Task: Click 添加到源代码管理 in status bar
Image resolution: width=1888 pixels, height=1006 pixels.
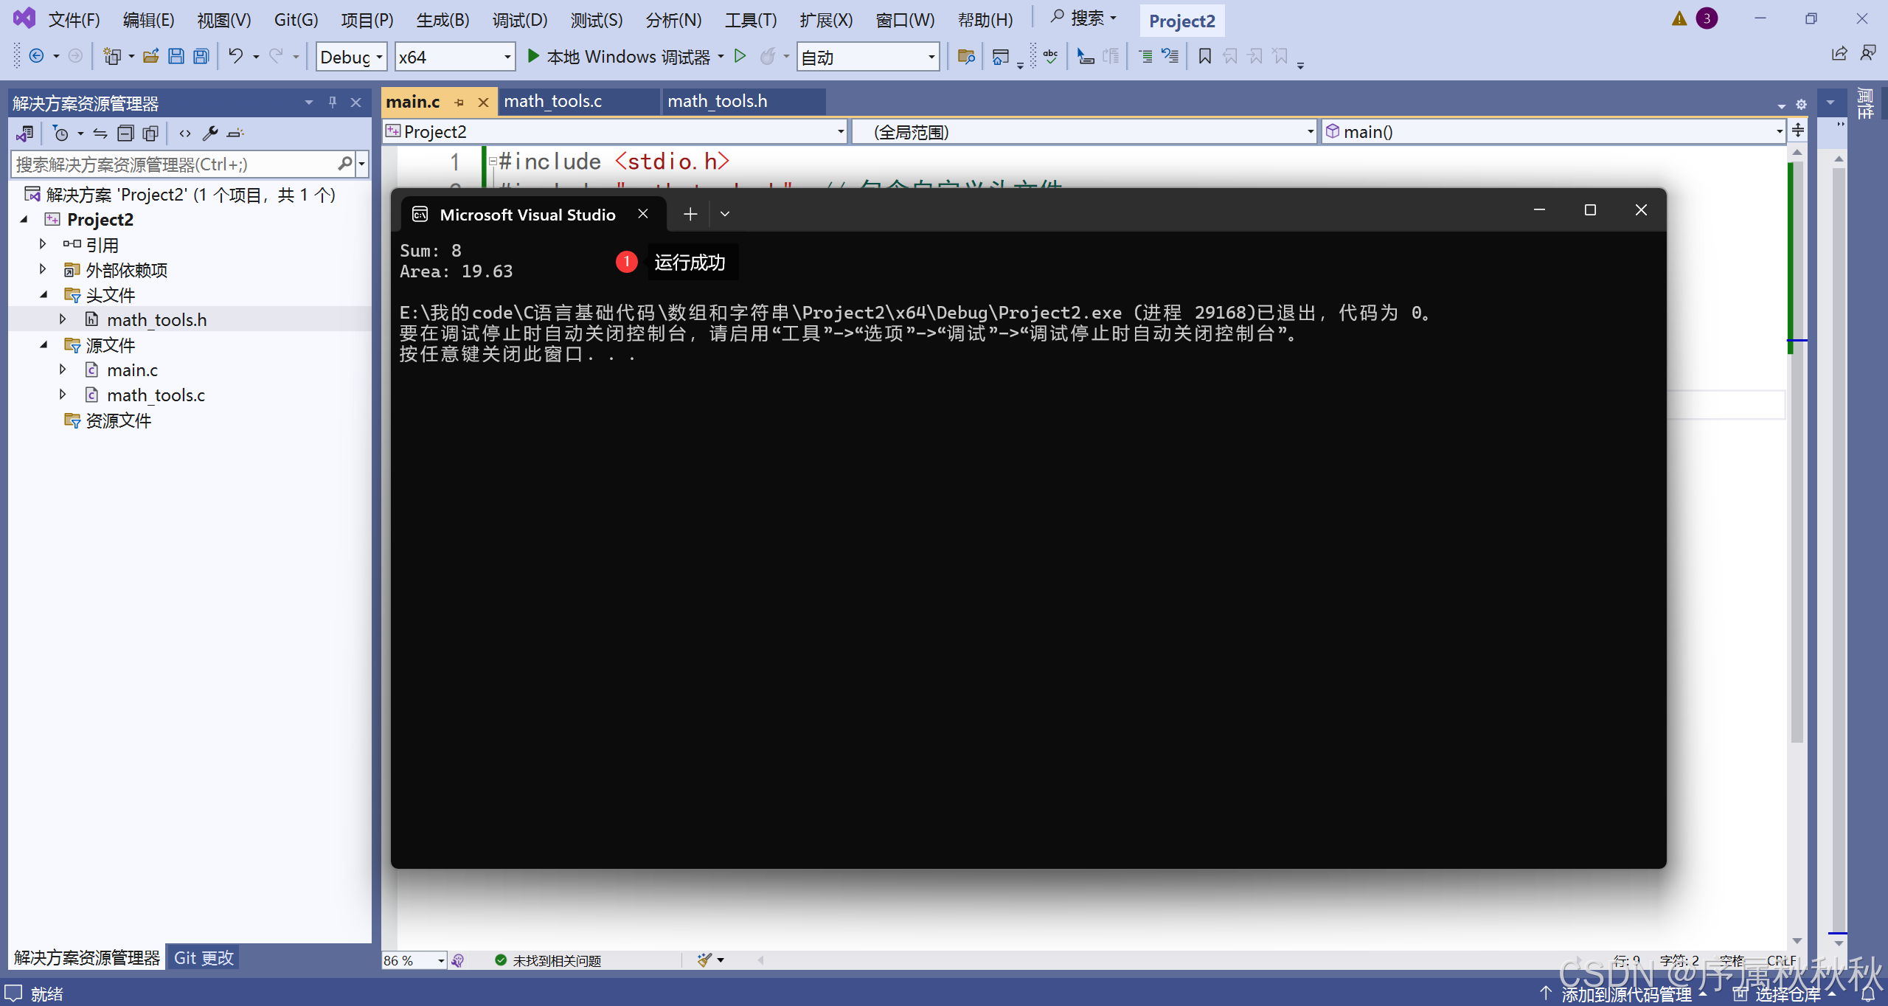Action: pos(1627,993)
